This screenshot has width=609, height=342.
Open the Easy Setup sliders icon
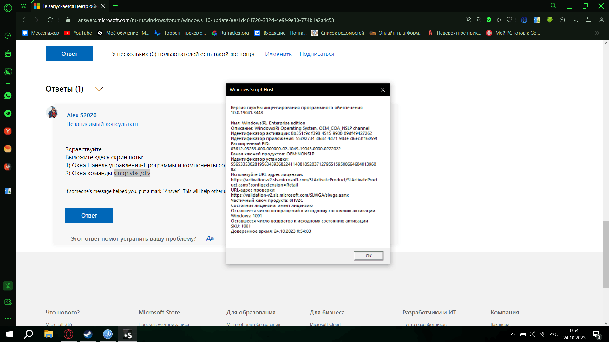click(589, 20)
